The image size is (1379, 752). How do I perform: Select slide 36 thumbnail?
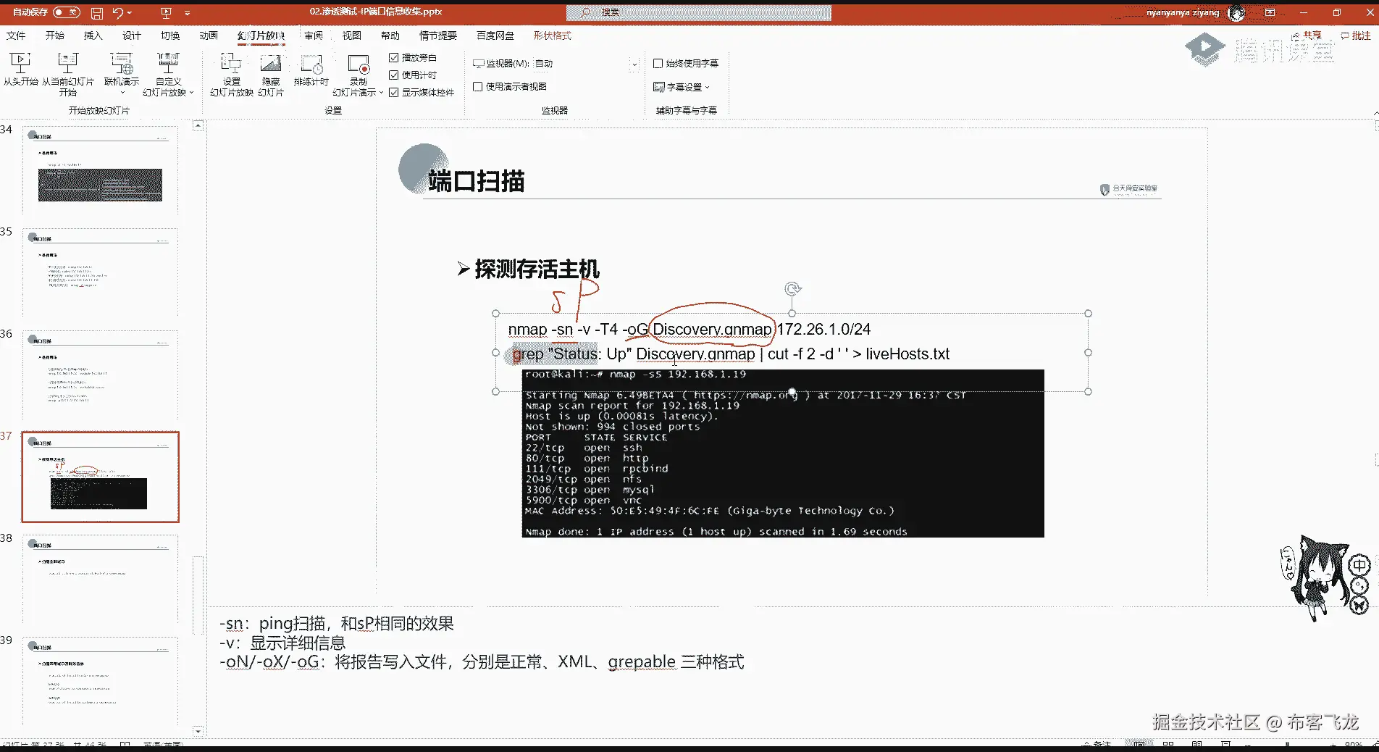pyautogui.click(x=100, y=375)
